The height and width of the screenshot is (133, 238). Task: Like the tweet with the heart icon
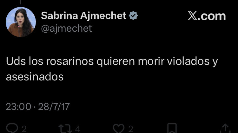(119, 129)
